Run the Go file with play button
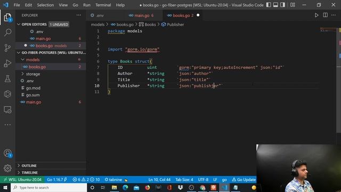This screenshot has width=341, height=192. coord(316,15)
